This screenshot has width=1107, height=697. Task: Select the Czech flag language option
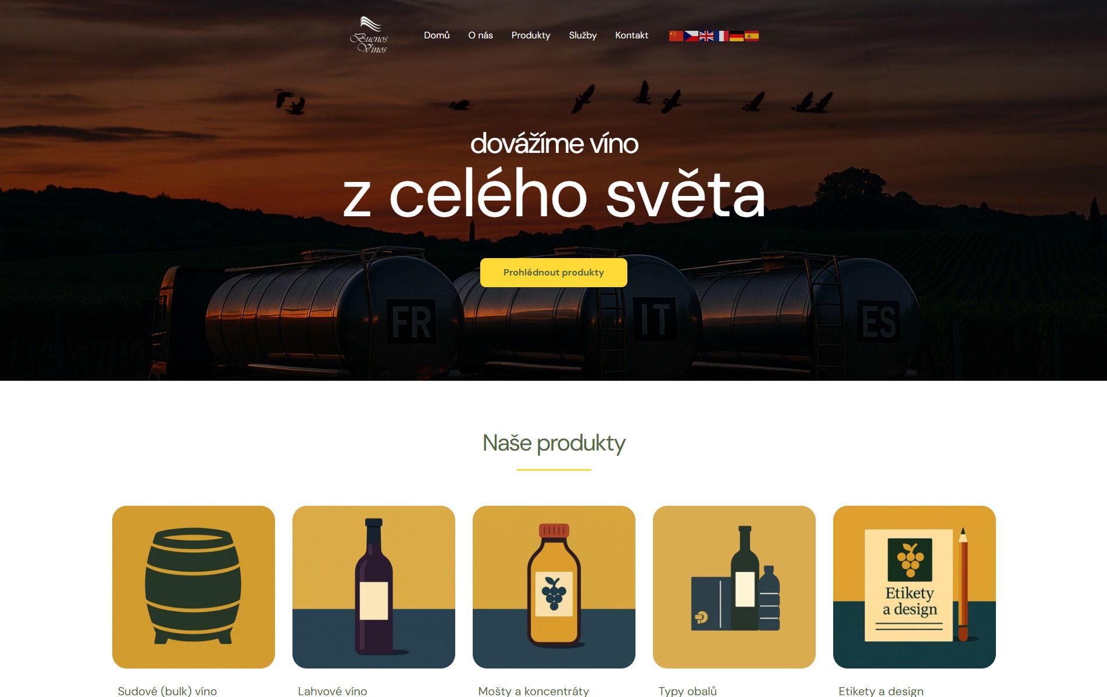pyautogui.click(x=691, y=36)
